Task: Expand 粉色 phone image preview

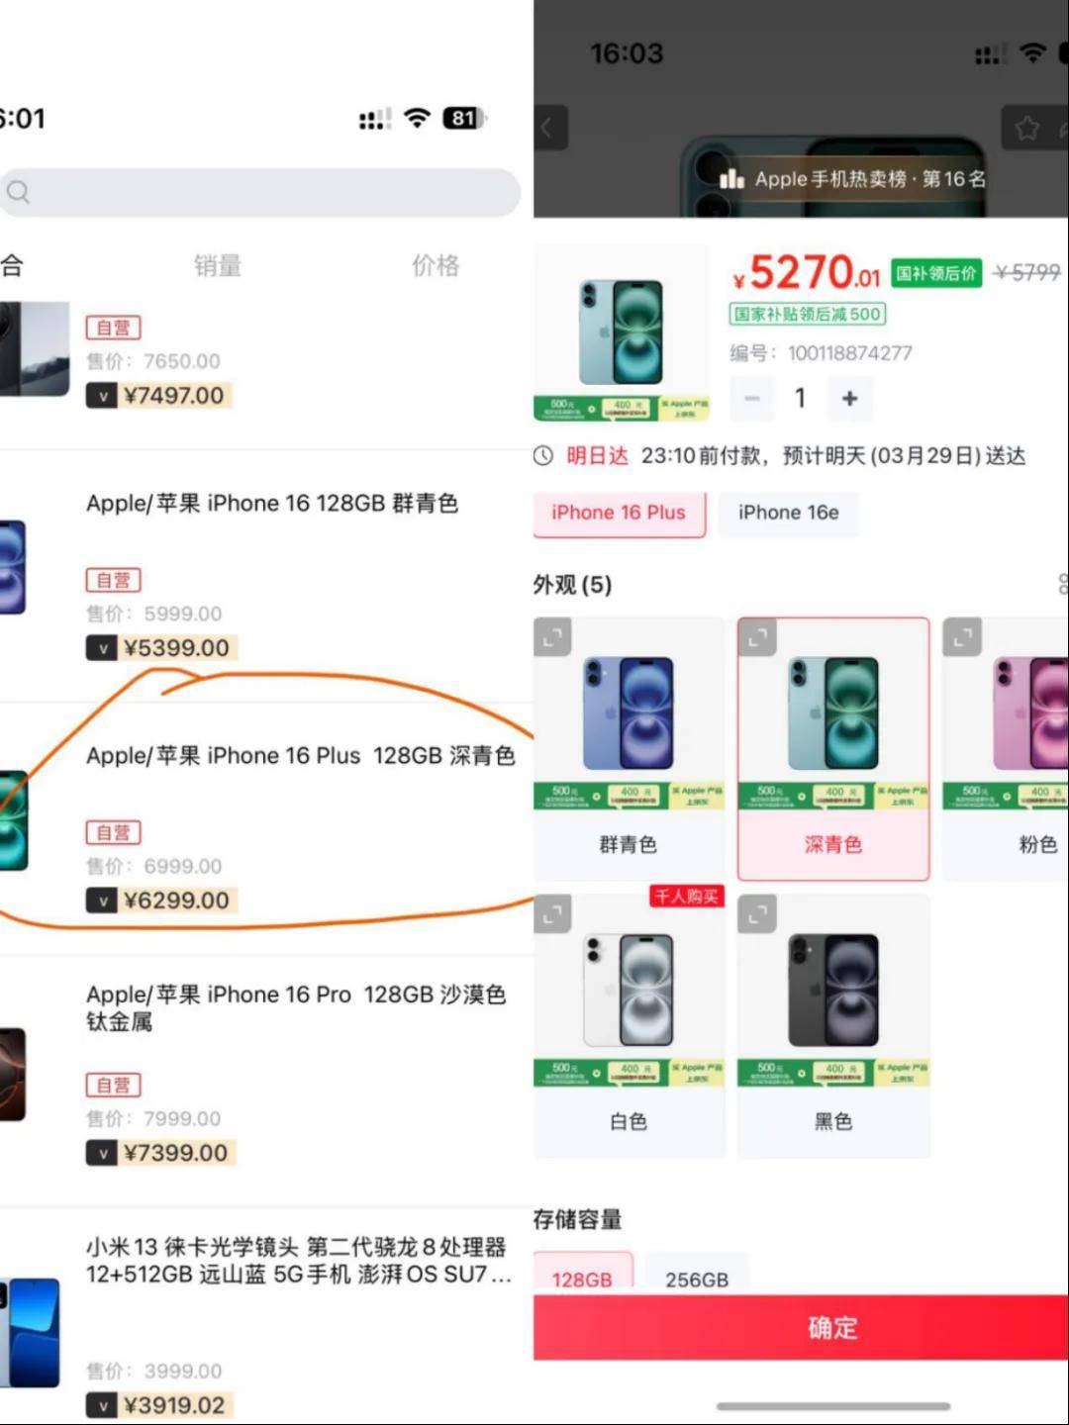Action: (x=962, y=637)
